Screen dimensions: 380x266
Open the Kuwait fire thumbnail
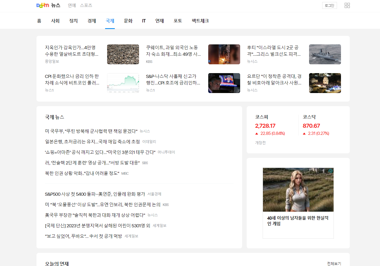coord(224,54)
